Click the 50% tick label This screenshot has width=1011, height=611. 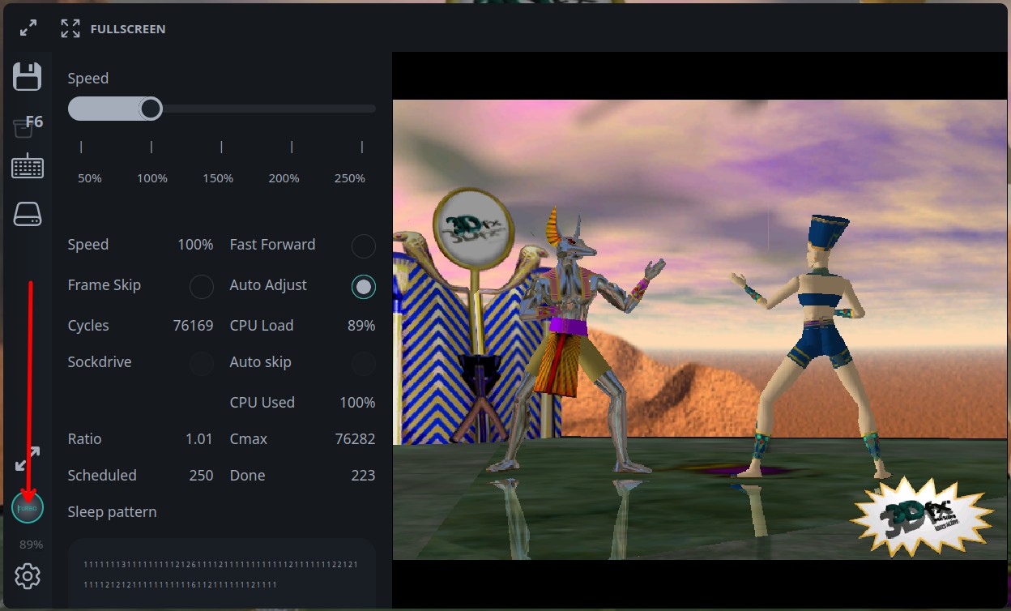90,178
